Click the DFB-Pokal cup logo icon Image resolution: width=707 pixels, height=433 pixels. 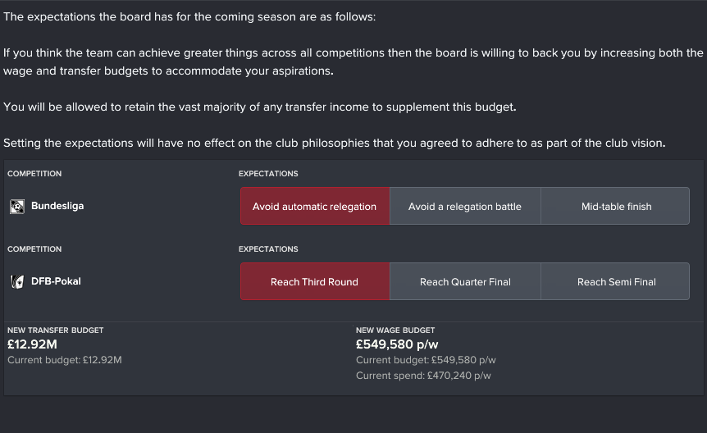pyautogui.click(x=17, y=282)
